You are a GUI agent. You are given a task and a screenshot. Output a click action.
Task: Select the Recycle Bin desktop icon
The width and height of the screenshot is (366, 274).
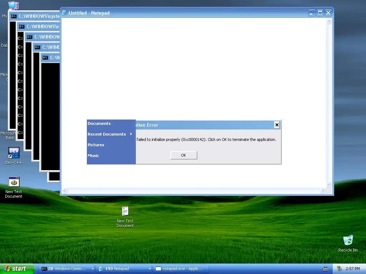click(x=348, y=243)
